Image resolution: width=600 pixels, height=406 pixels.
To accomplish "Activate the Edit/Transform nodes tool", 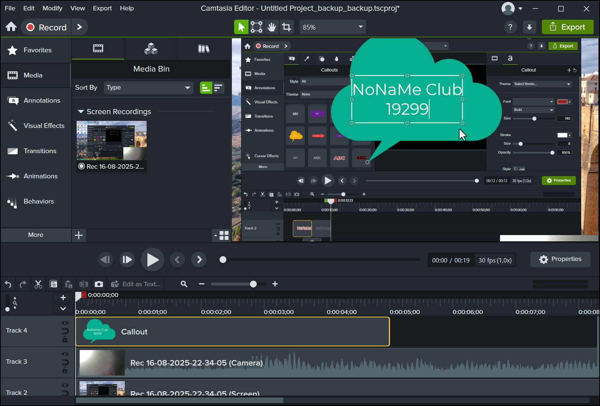I will (256, 27).
